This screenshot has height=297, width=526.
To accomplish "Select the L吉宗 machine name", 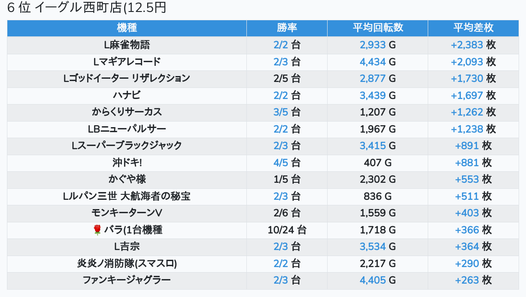I will point(127,247).
